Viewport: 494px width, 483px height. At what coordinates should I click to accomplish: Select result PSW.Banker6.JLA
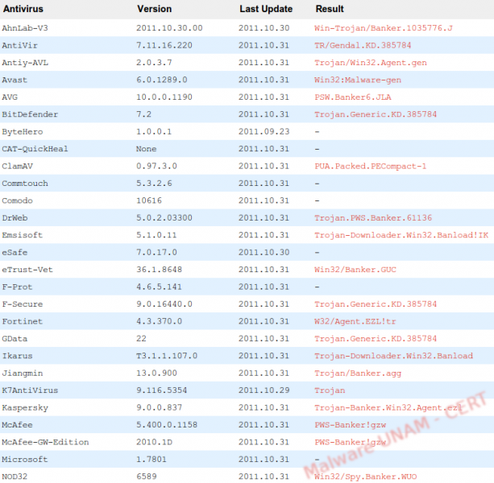352,97
